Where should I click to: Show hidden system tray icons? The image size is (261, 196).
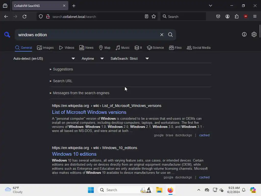pyautogui.click(x=199, y=190)
